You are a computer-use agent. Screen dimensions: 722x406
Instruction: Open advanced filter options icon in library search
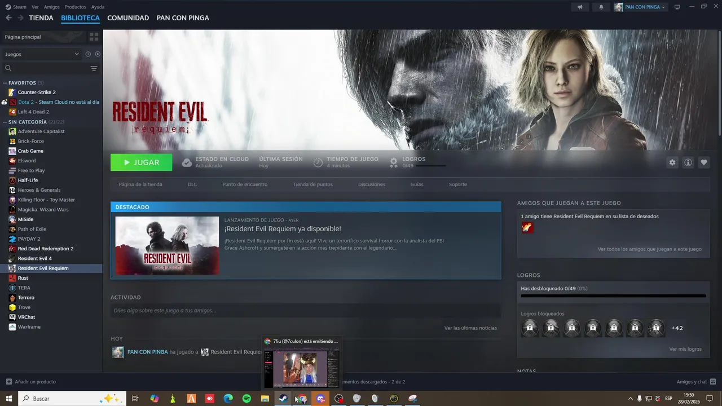94,68
